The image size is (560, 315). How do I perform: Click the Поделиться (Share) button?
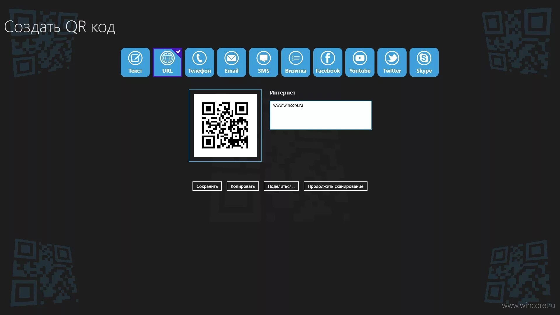[x=281, y=186]
